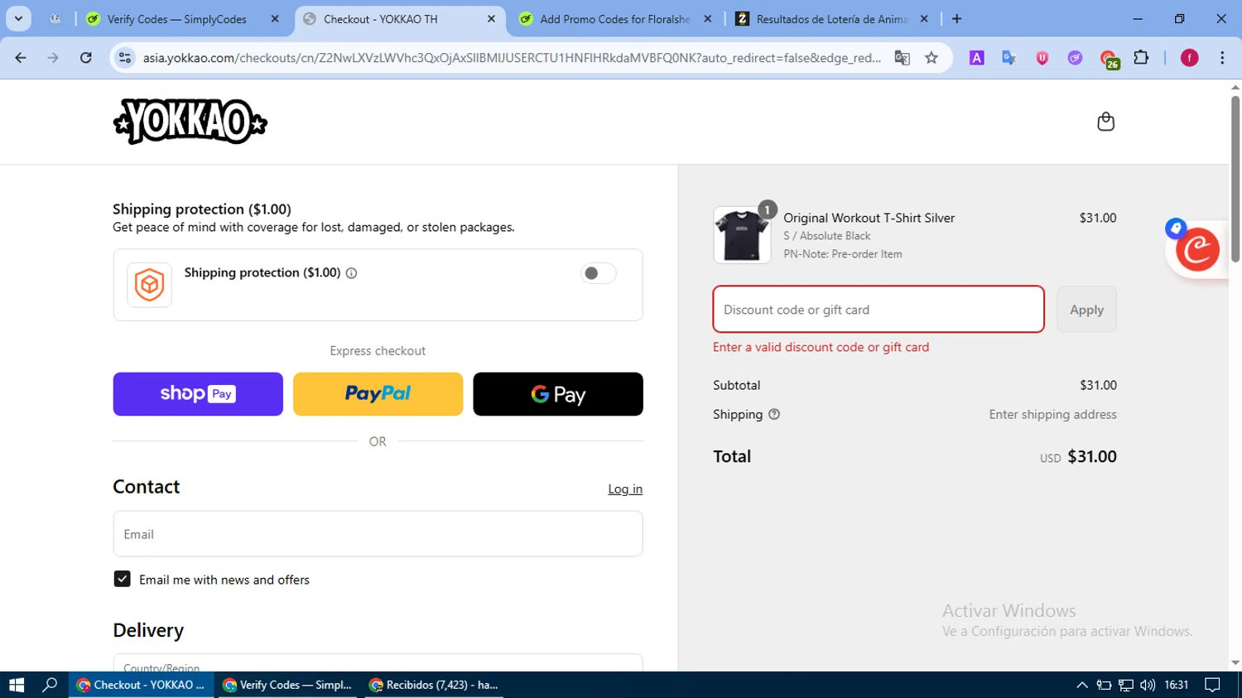
Task: Open the Extensions puzzle piece menu
Action: click(1141, 57)
